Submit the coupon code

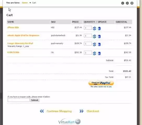click(x=35, y=100)
